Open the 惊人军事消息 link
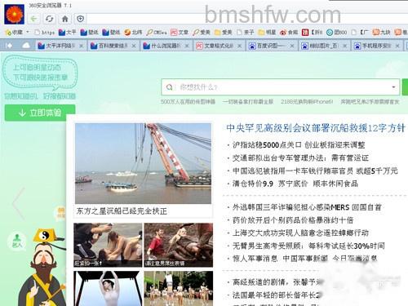The width and height of the screenshot is (408, 306). click(x=255, y=259)
